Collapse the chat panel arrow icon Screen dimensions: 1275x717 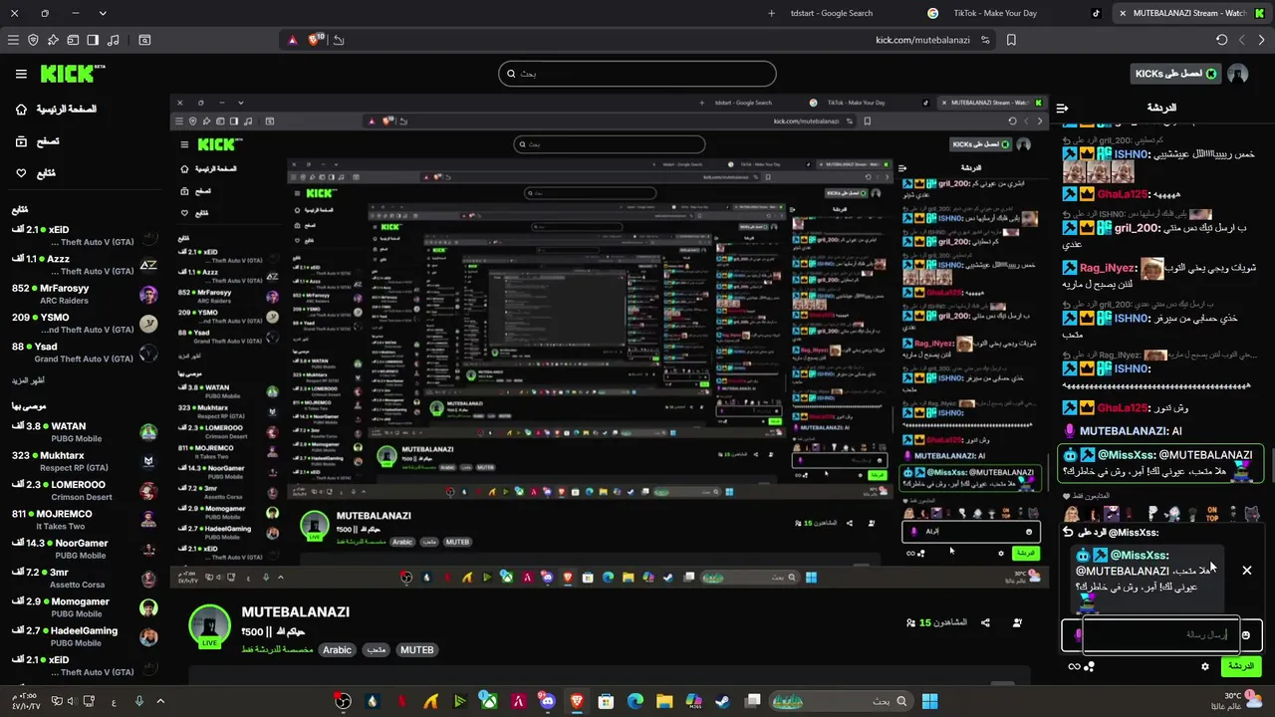(x=1063, y=108)
